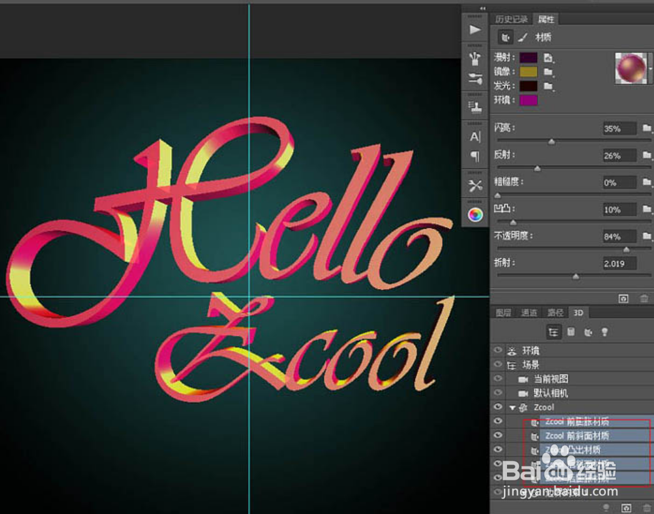Click the 折射 refraction slider handle
Screen dimensions: 654x514
[x=576, y=276]
